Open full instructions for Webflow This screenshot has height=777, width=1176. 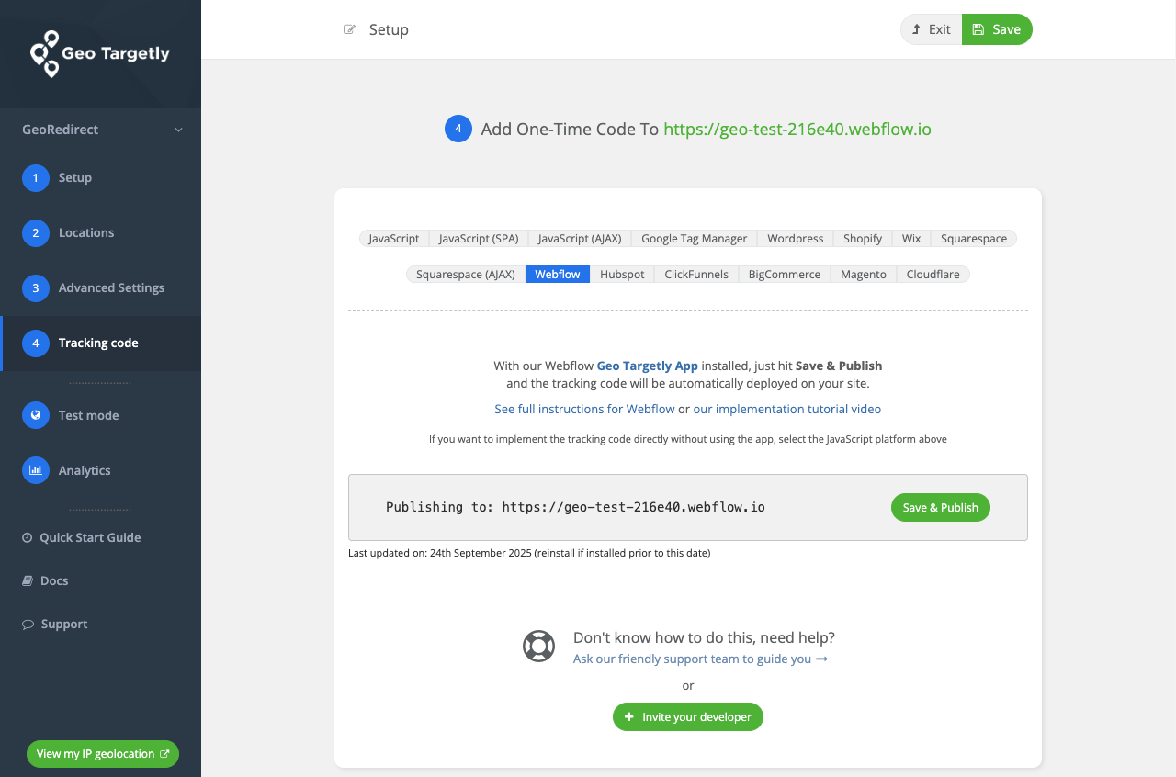click(x=584, y=409)
